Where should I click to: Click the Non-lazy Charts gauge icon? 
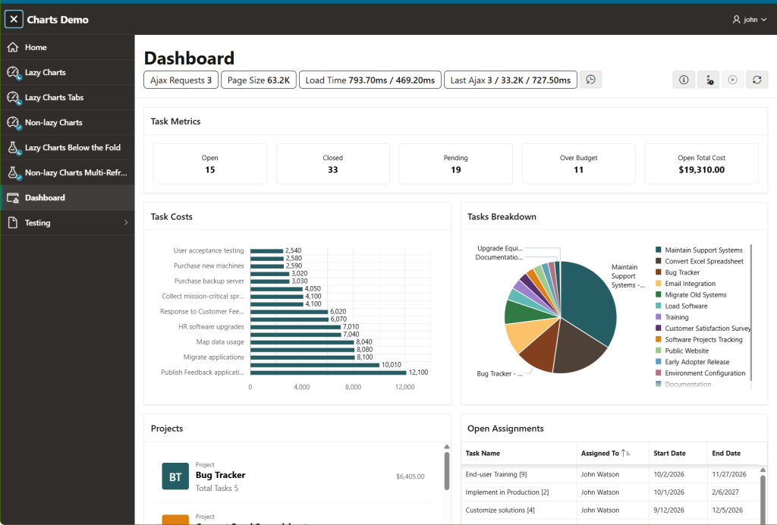click(x=14, y=123)
